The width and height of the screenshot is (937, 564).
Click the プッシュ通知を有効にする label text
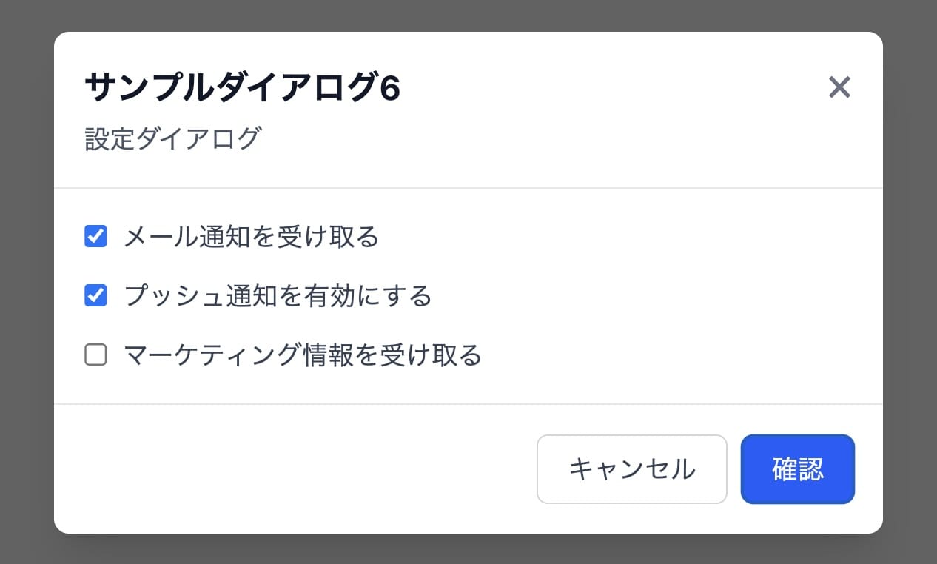point(278,296)
